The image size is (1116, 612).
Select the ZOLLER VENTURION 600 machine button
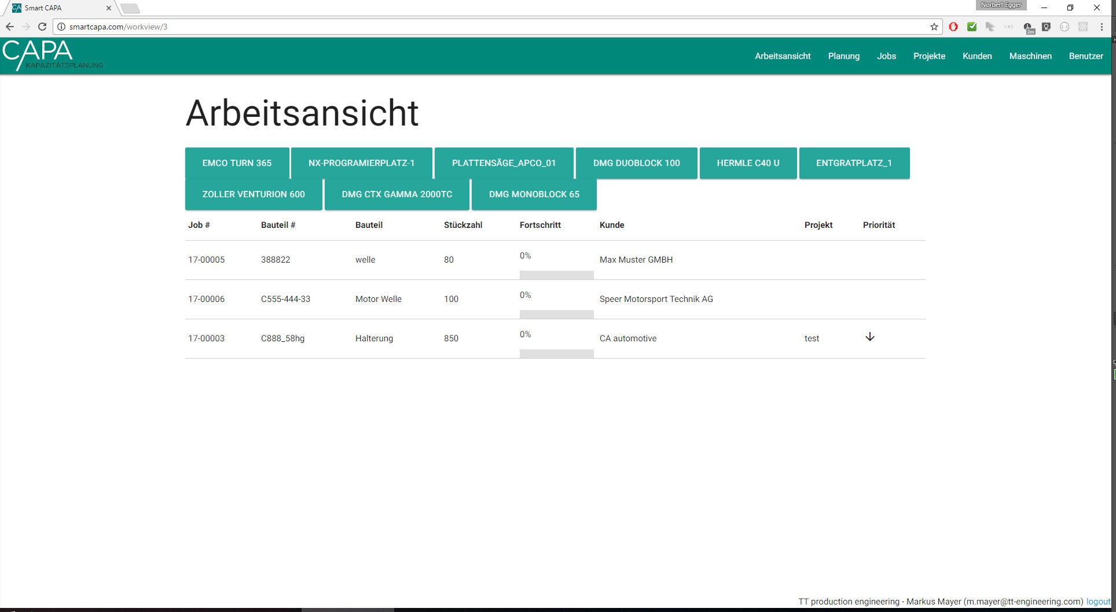pos(254,194)
